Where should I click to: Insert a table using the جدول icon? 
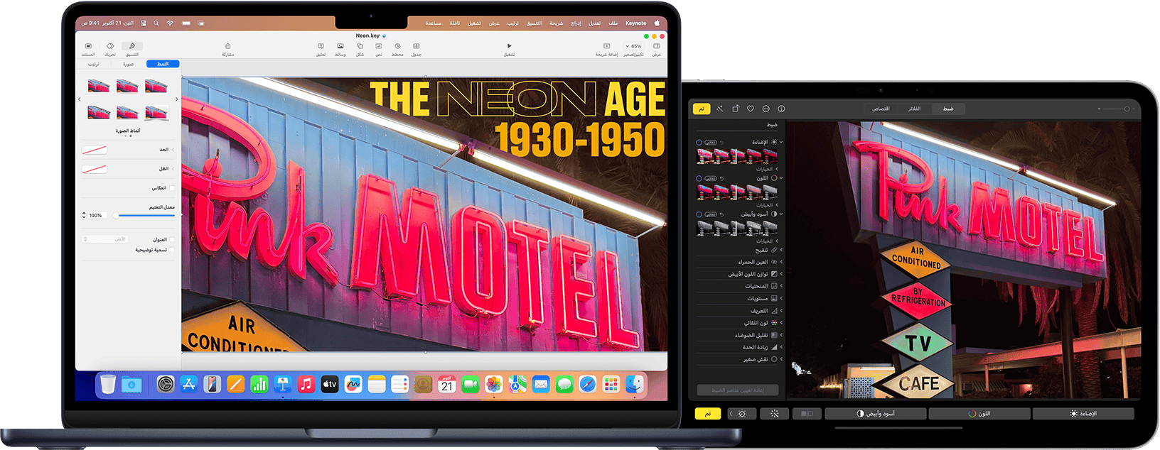point(417,47)
